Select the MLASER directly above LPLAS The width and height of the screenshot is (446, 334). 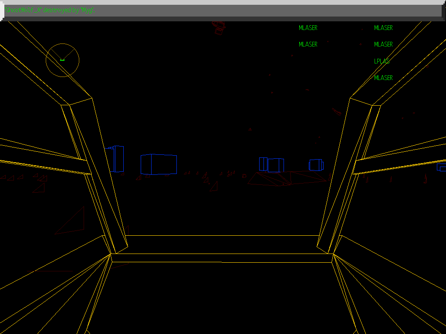point(383,44)
